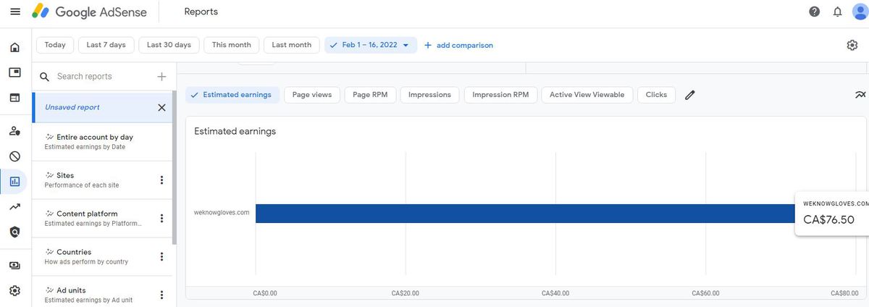Open Entire account by day report
The height and width of the screenshot is (307, 869).
(x=101, y=141)
